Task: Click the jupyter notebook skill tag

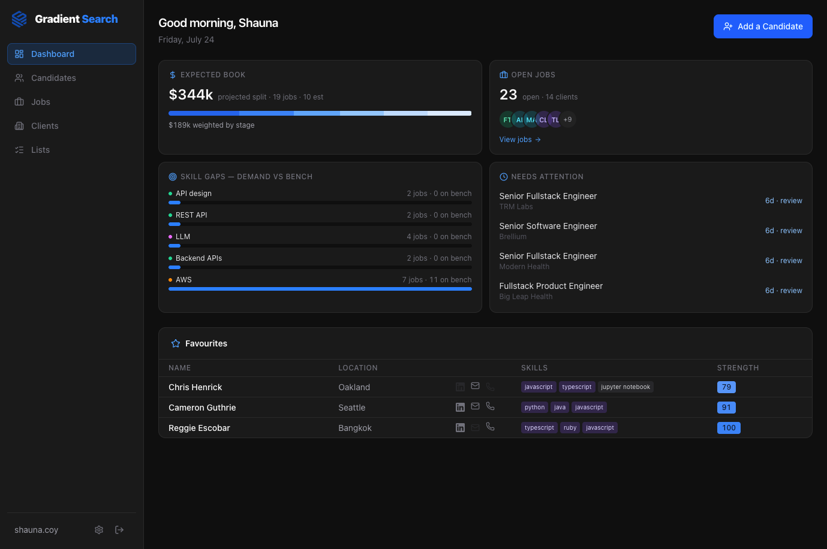Action: click(625, 387)
